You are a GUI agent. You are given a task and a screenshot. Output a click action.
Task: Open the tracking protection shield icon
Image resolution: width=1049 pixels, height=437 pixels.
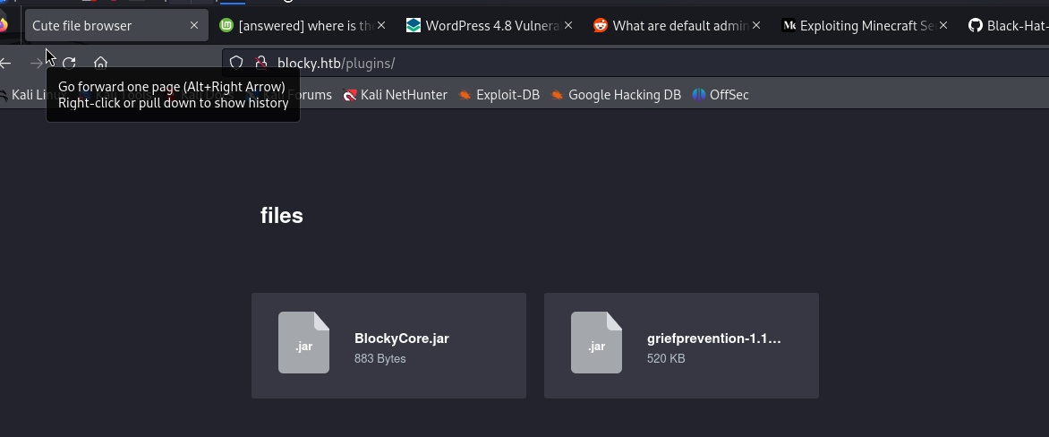coord(236,63)
